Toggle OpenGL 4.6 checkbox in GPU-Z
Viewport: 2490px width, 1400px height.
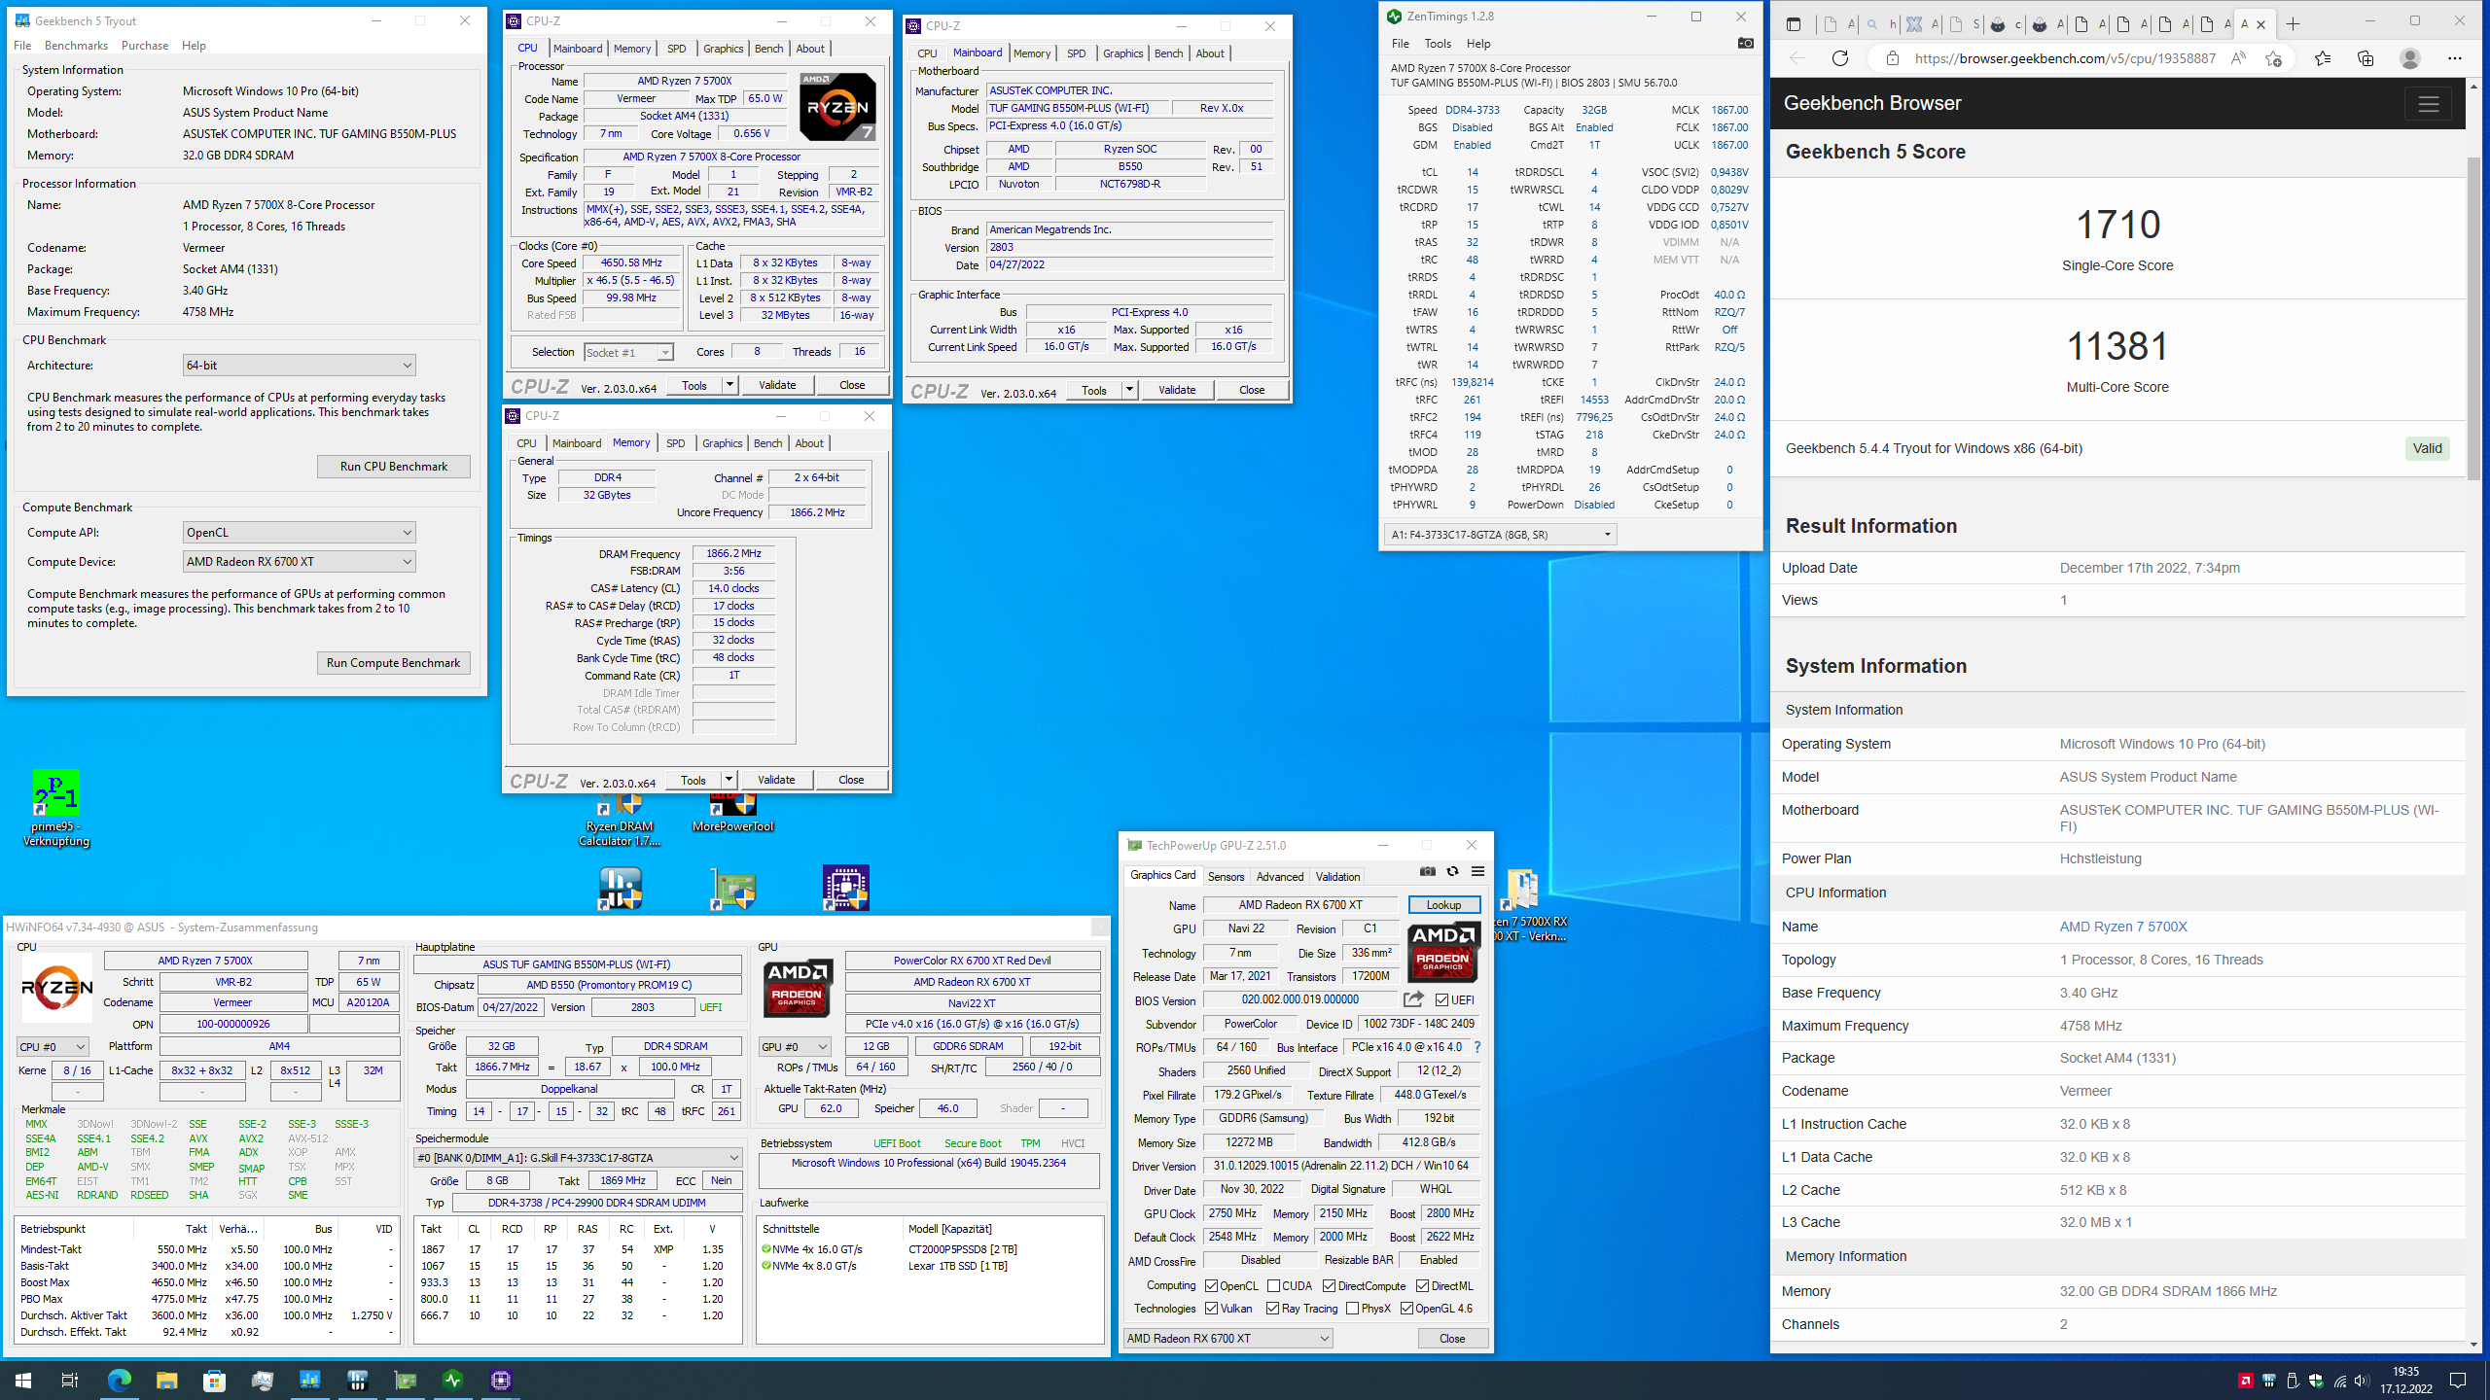click(x=1406, y=1308)
